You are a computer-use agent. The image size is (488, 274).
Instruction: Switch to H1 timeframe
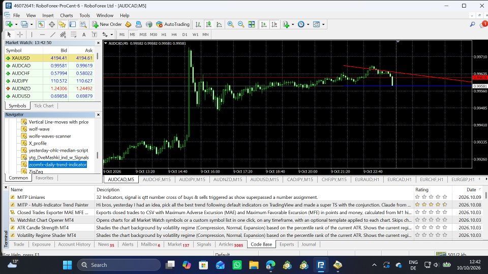click(x=164, y=35)
